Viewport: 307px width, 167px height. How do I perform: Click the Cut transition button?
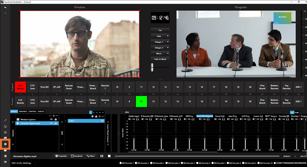click(160, 30)
